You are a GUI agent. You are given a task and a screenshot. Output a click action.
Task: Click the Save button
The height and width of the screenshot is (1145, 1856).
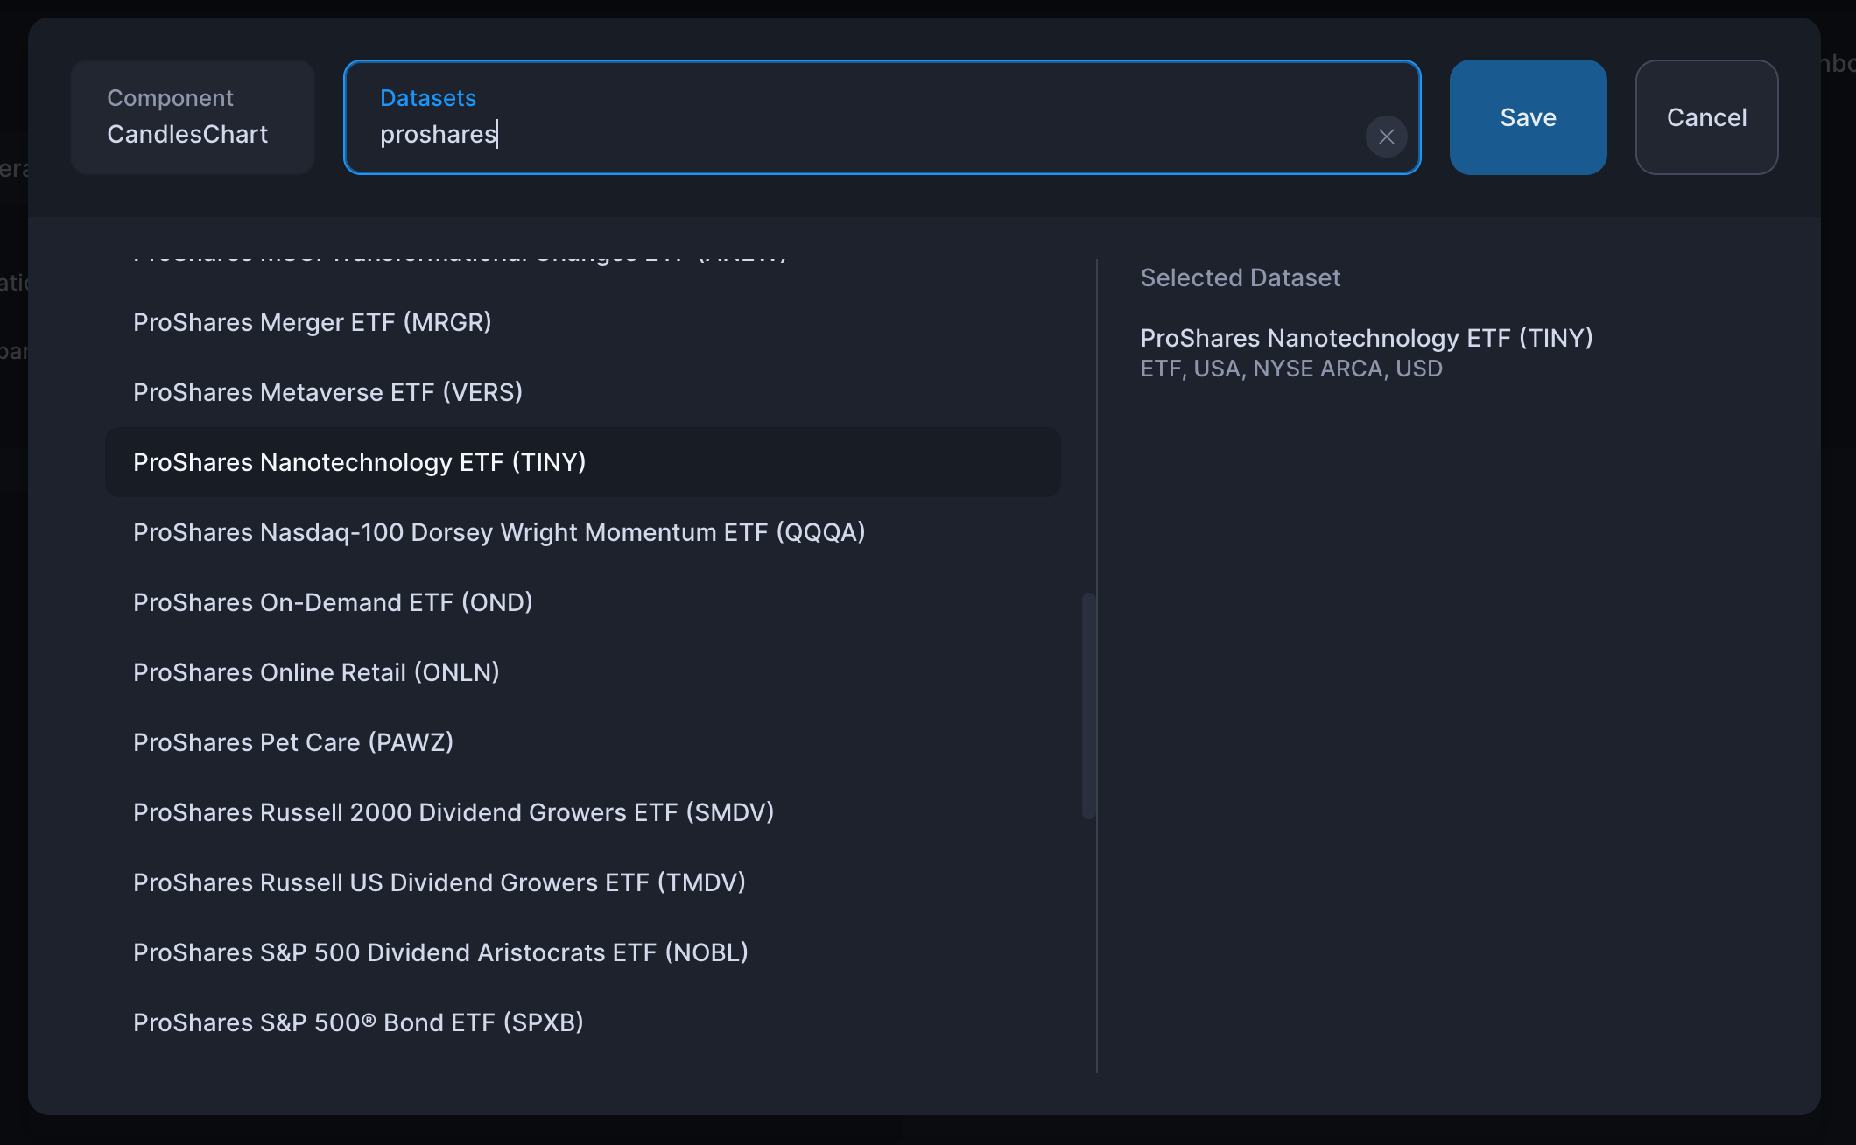pos(1528,117)
